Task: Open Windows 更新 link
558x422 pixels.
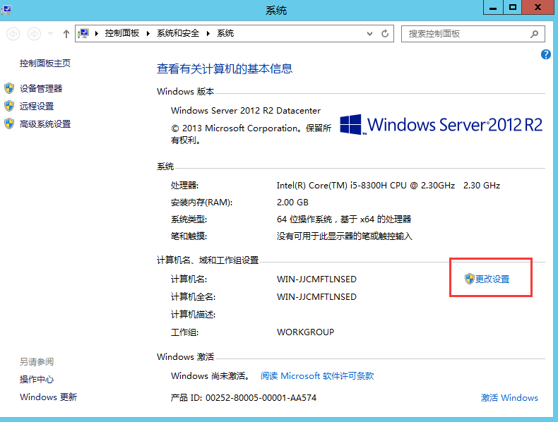Action: (x=49, y=397)
